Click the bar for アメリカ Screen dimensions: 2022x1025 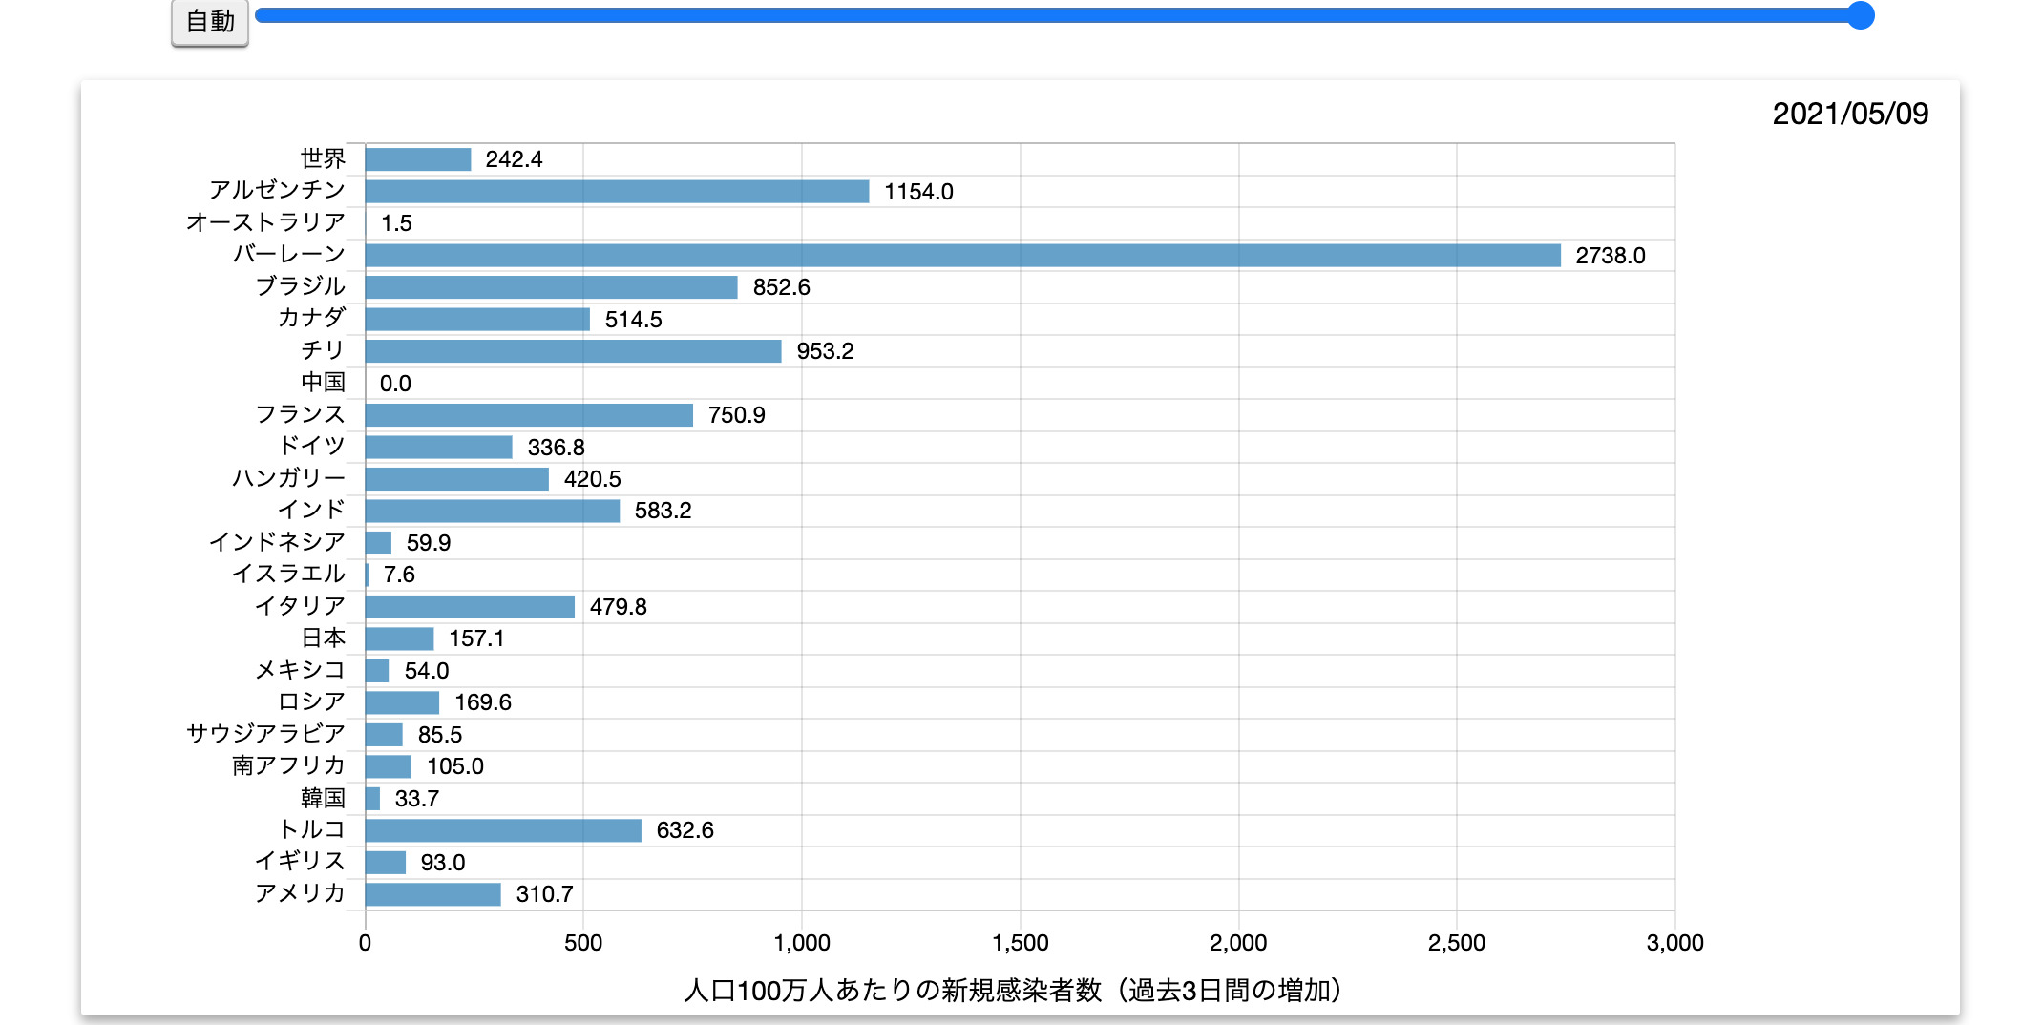[x=432, y=894]
